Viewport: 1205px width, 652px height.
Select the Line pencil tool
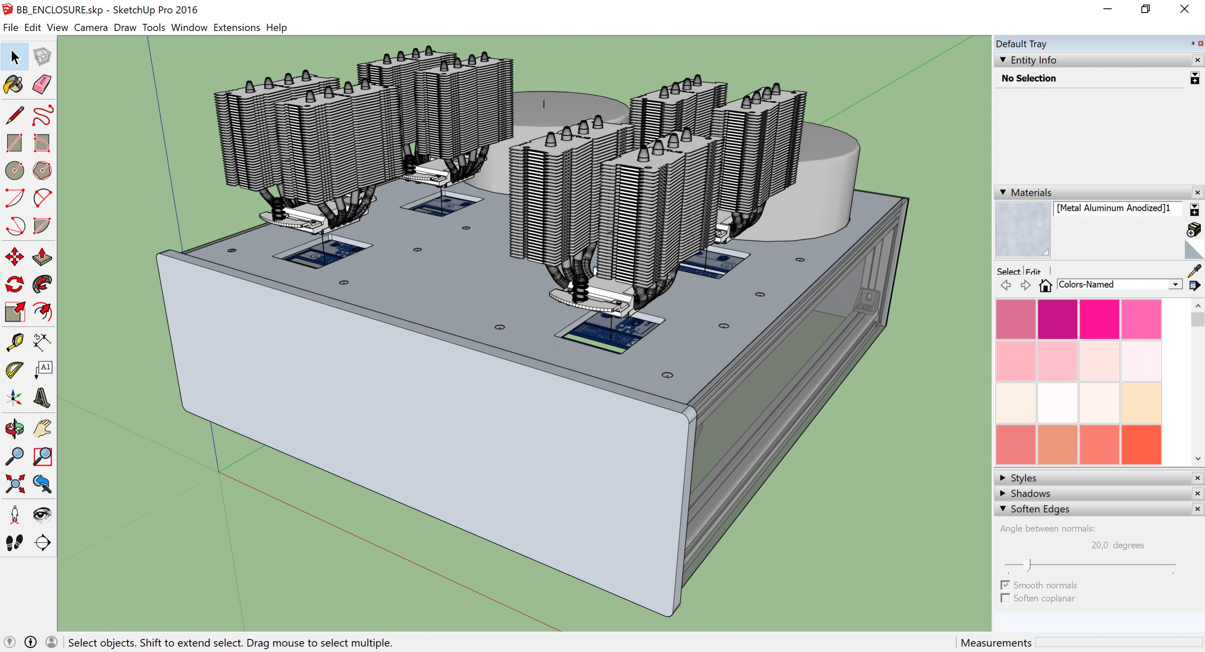click(x=15, y=115)
